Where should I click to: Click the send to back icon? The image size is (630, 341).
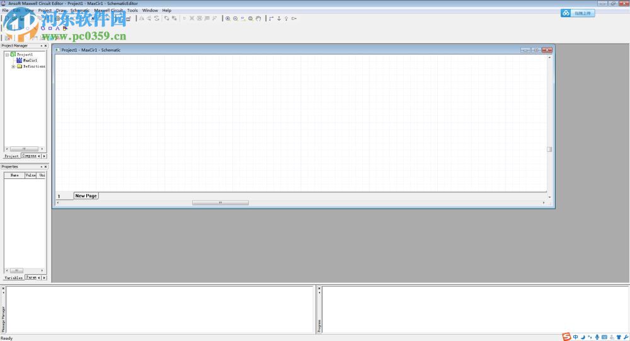175,18
